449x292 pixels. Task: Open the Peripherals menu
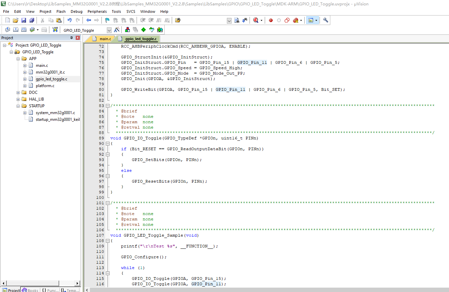pos(97,11)
